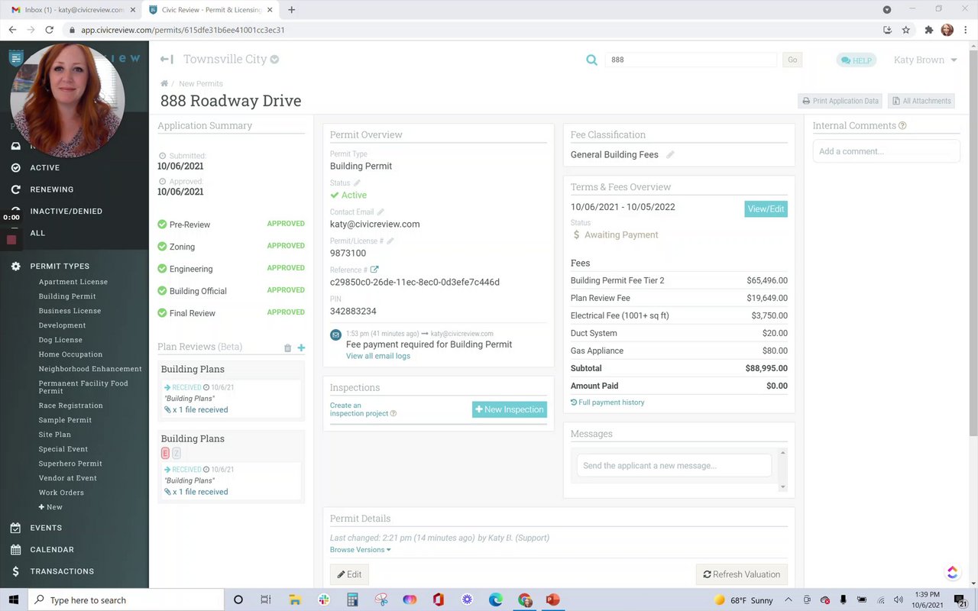Edit the Fee Classification pencil icon

coord(670,155)
